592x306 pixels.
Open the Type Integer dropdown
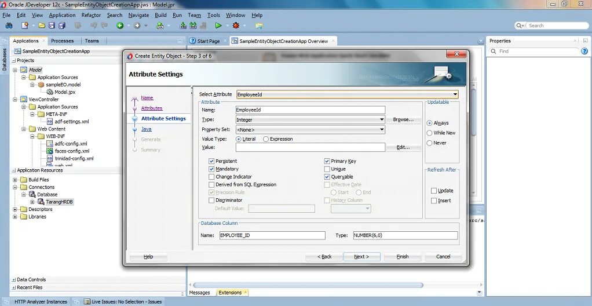click(x=382, y=120)
